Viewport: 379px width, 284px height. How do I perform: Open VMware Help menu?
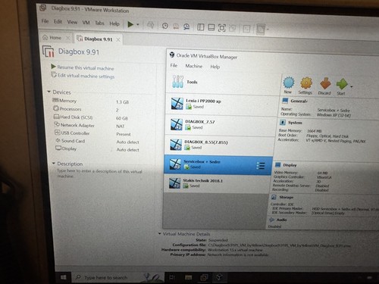point(114,23)
